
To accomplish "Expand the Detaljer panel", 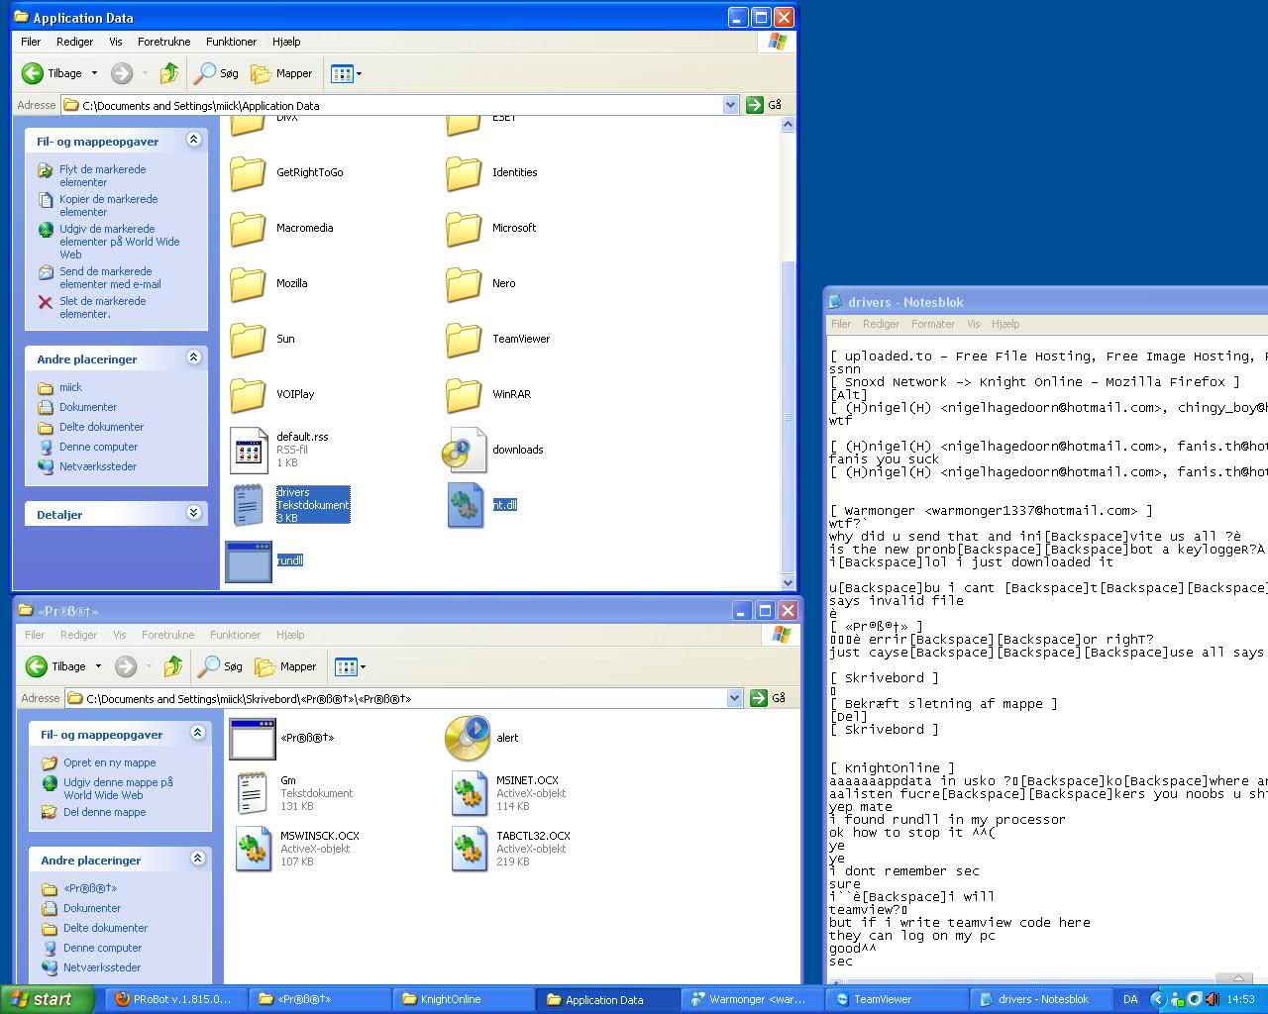I will tap(194, 513).
